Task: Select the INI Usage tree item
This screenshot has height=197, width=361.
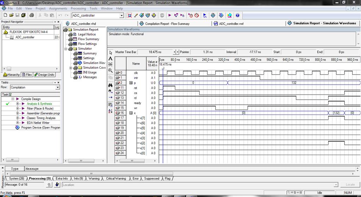Action: (x=90, y=72)
